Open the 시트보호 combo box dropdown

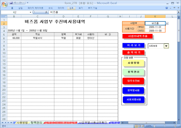[x=166, y=46]
